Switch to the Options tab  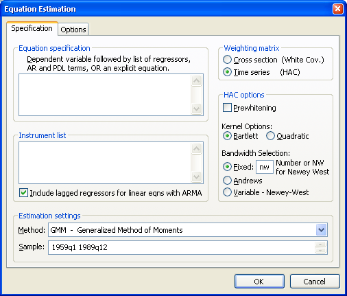(x=73, y=30)
